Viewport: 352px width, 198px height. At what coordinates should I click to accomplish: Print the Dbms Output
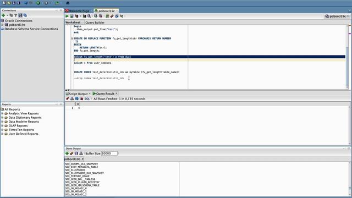81,153
